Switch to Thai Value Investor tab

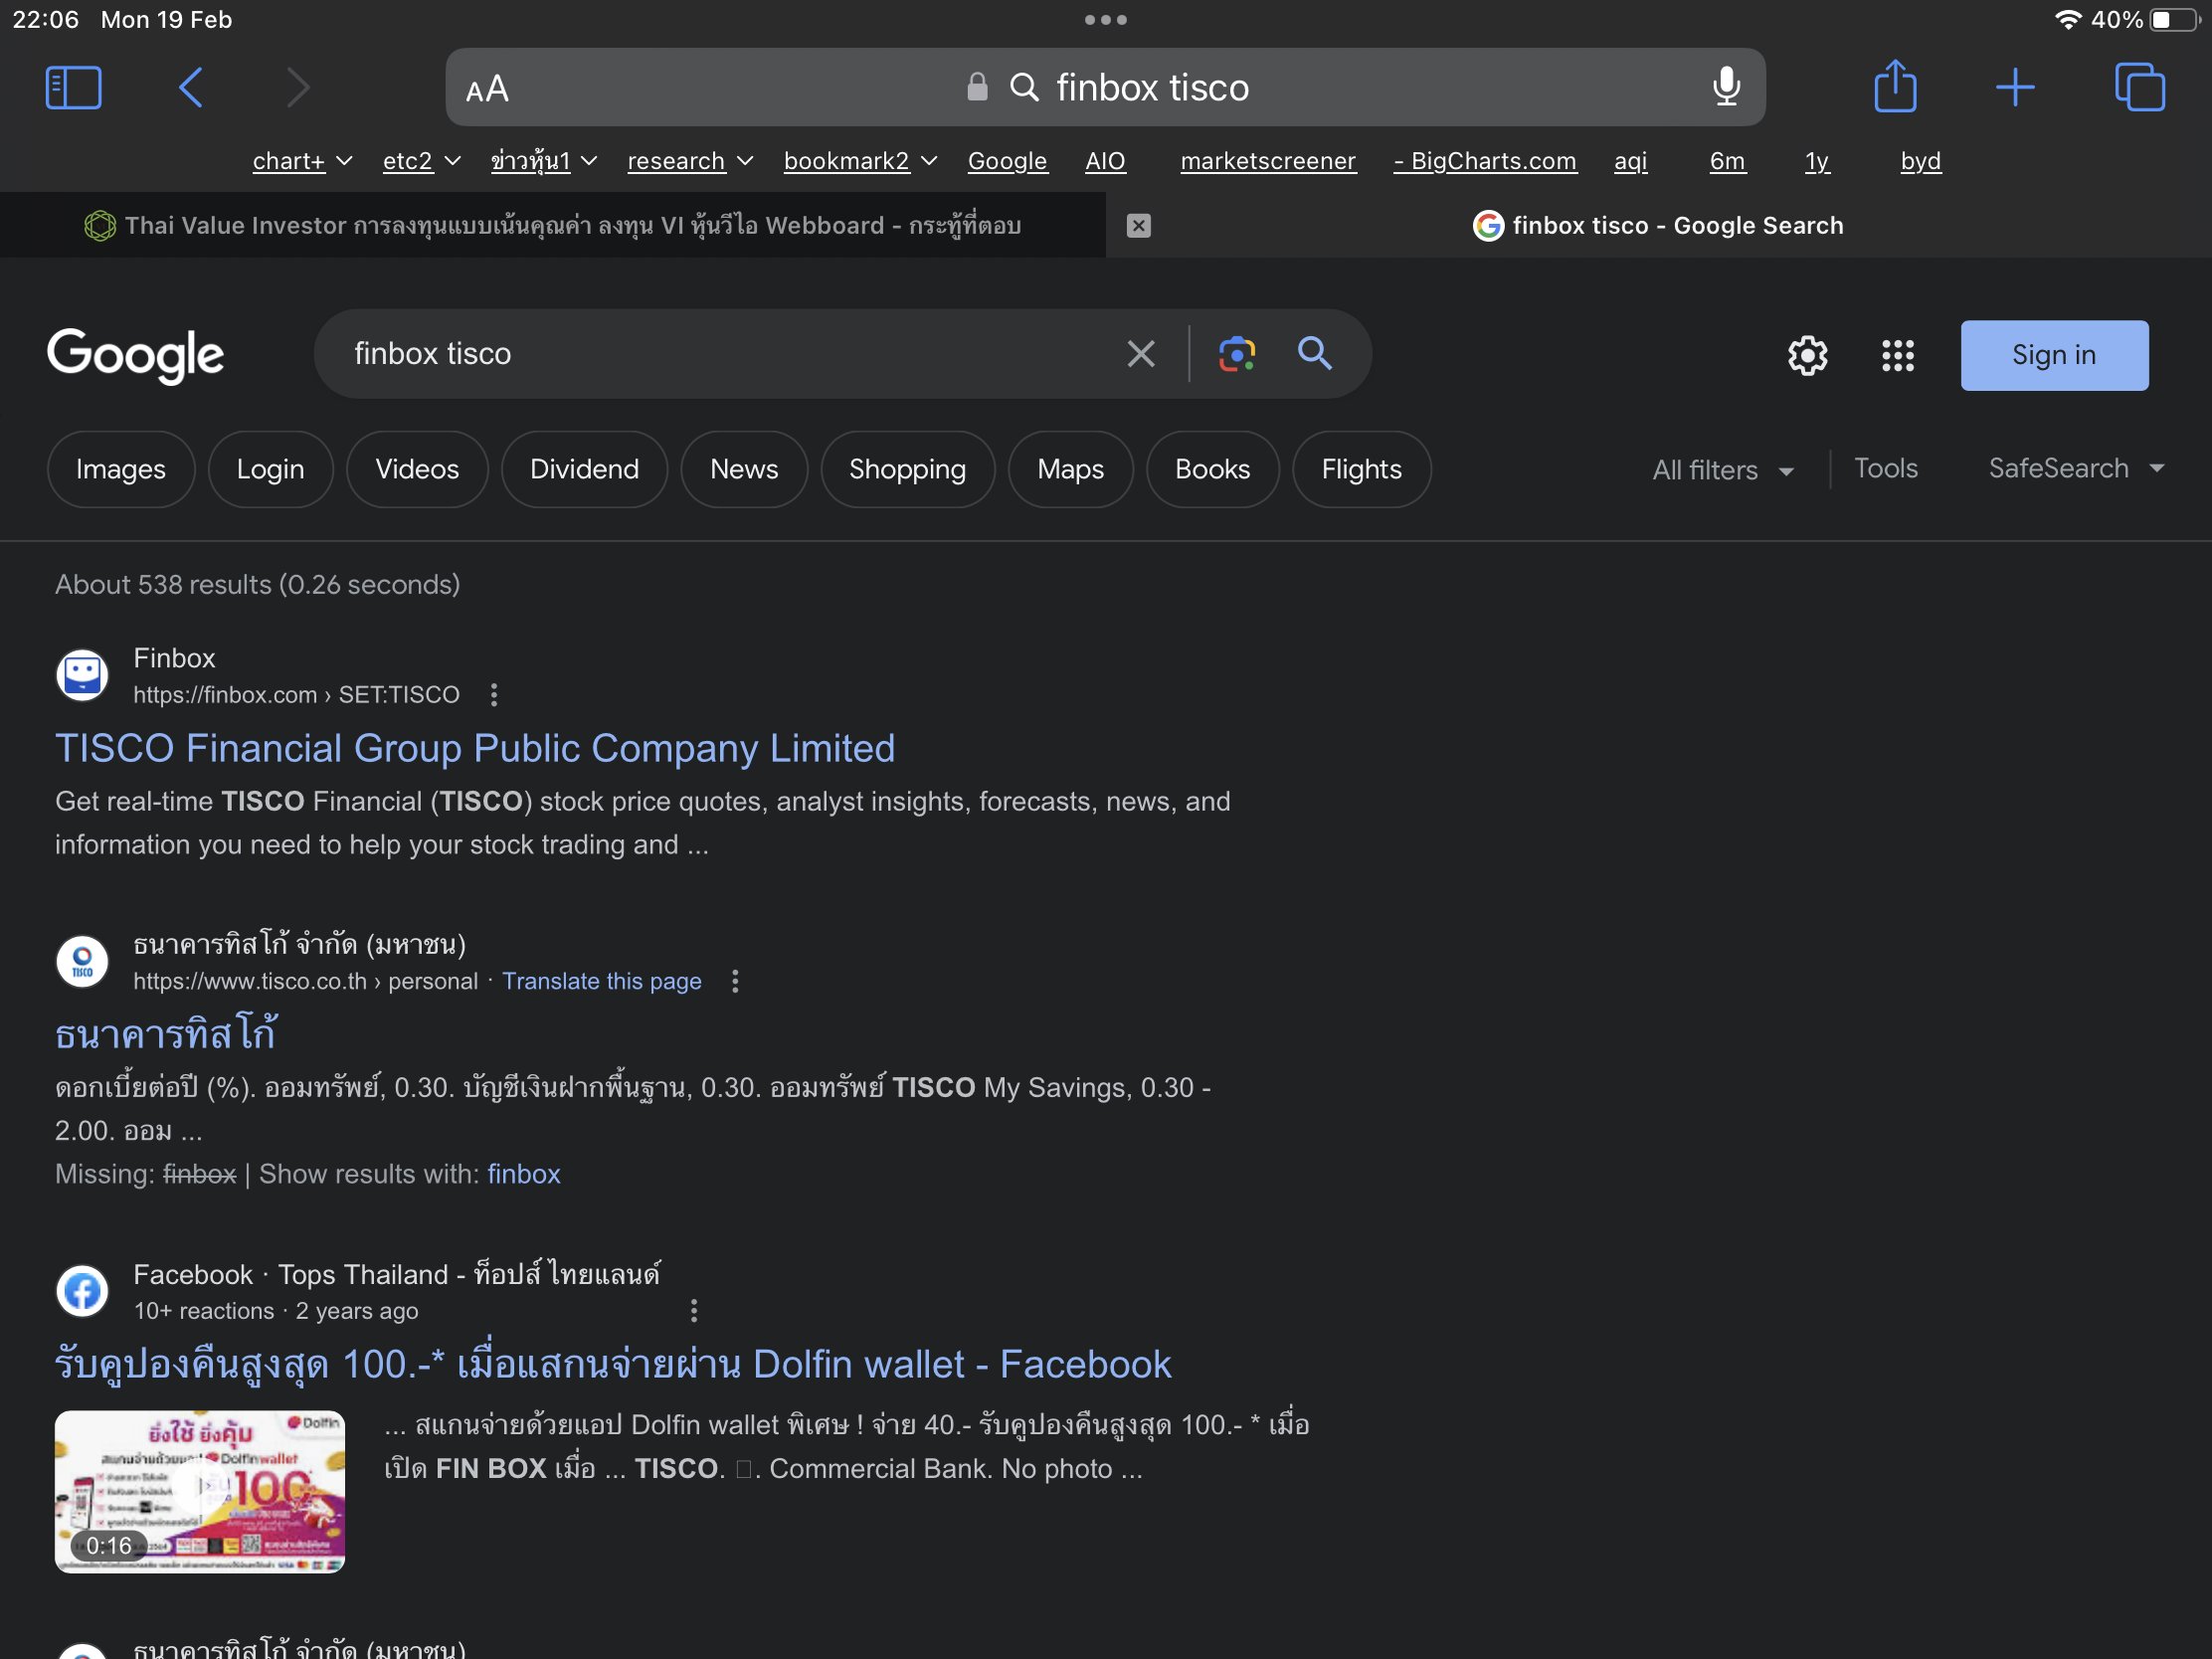click(553, 226)
